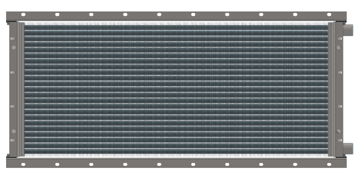The height and width of the screenshot is (179, 359).
Task: Pick the second hole from right on top flange
Action: point(295,15)
